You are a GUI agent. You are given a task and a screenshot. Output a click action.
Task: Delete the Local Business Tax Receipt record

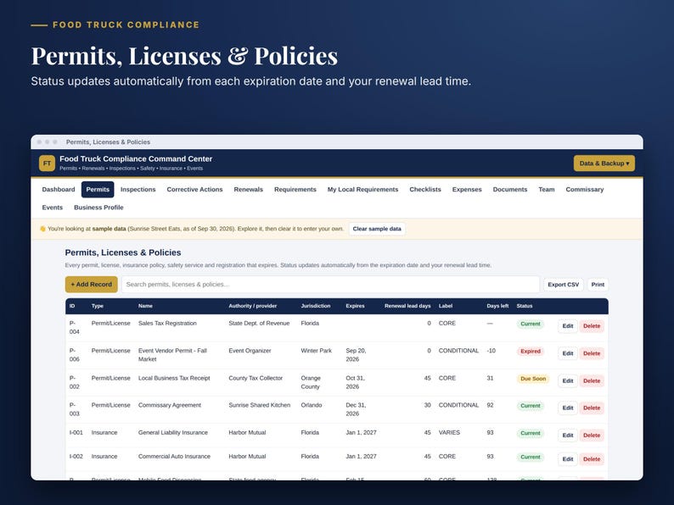tap(592, 381)
